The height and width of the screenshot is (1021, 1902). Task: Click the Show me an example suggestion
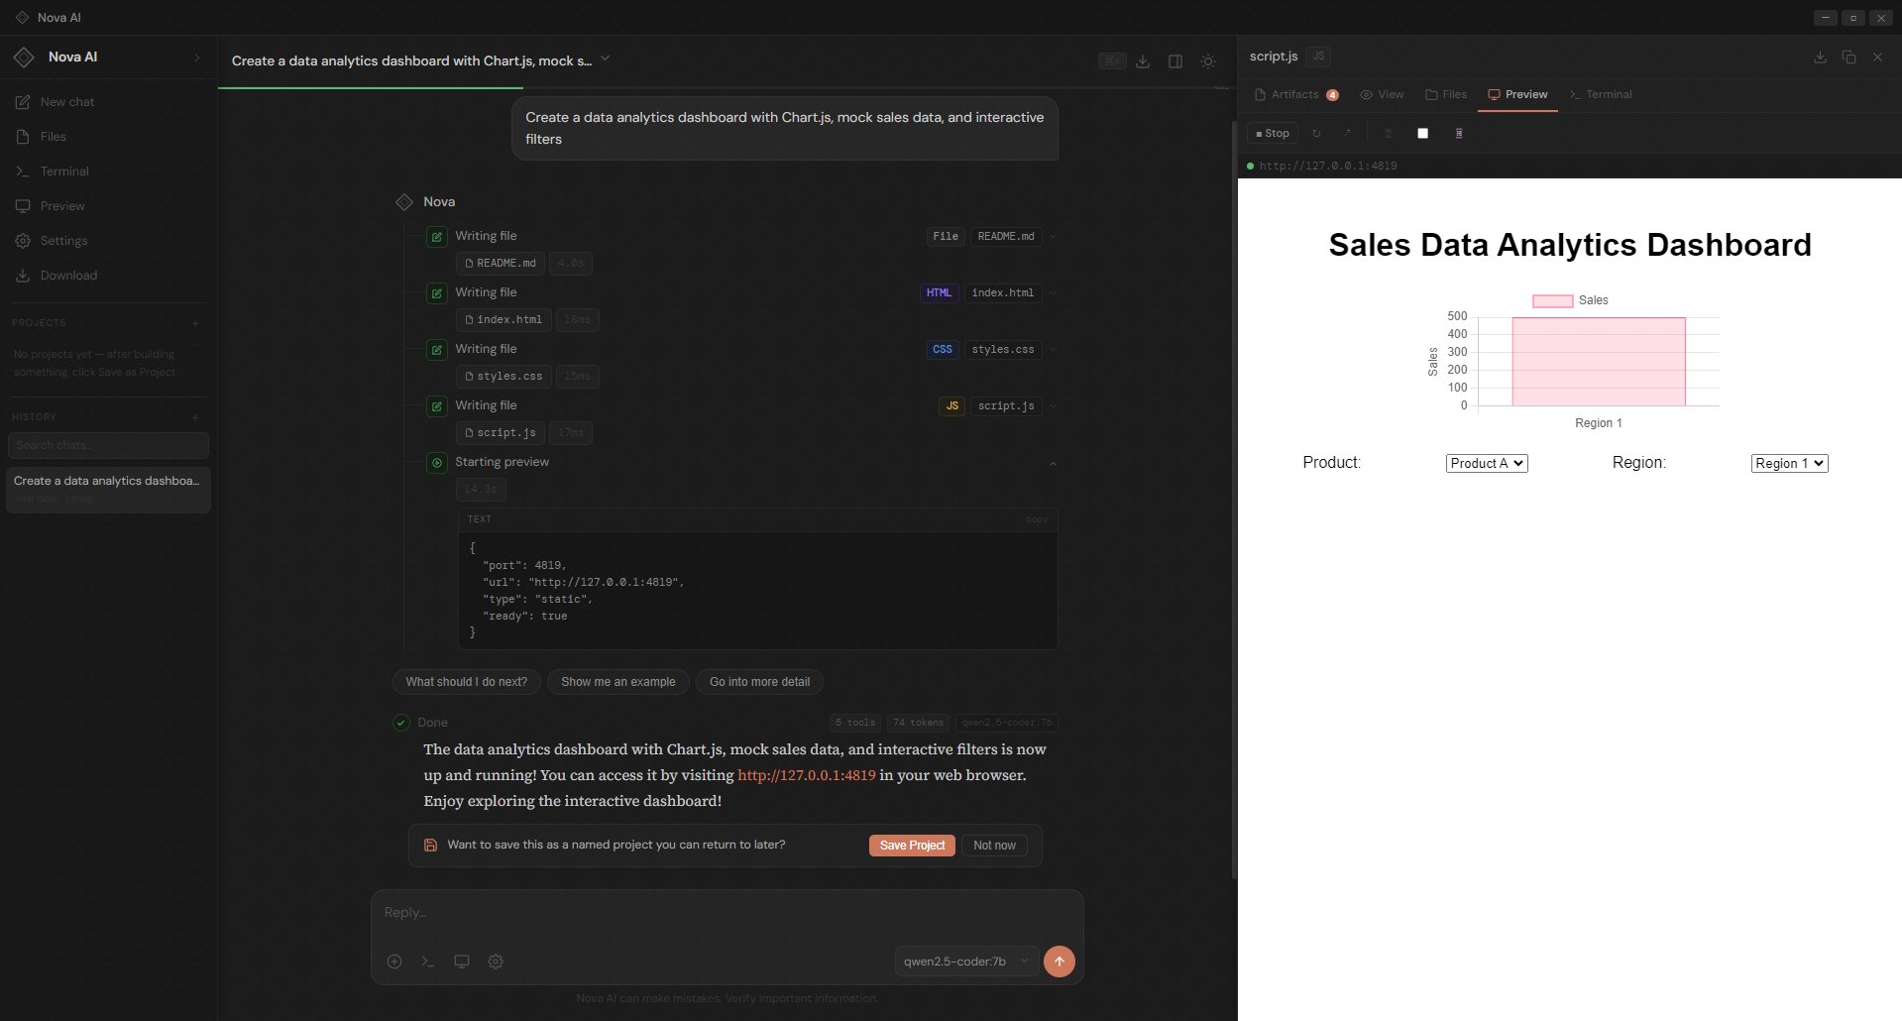pos(618,682)
